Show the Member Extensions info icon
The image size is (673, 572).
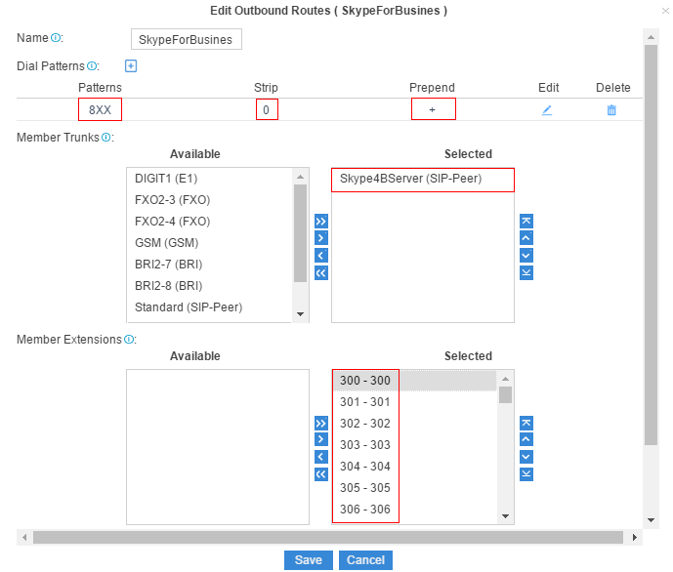point(129,339)
